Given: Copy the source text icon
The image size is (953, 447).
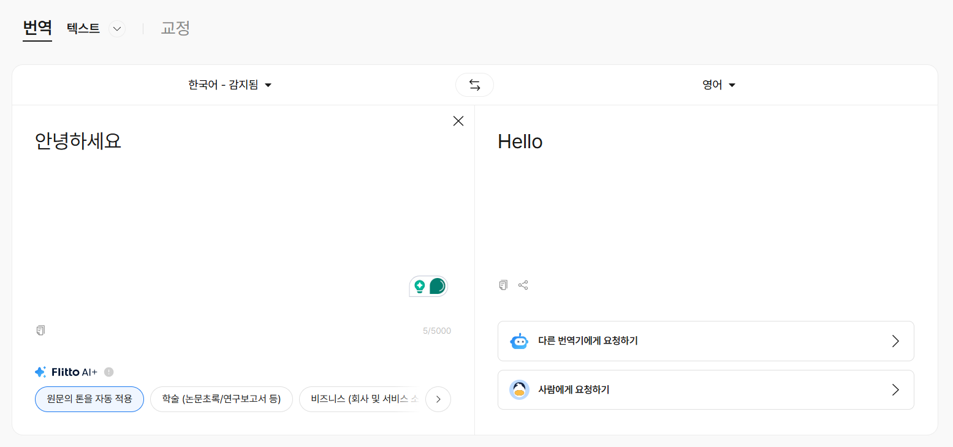Looking at the screenshot, I should click(x=40, y=331).
